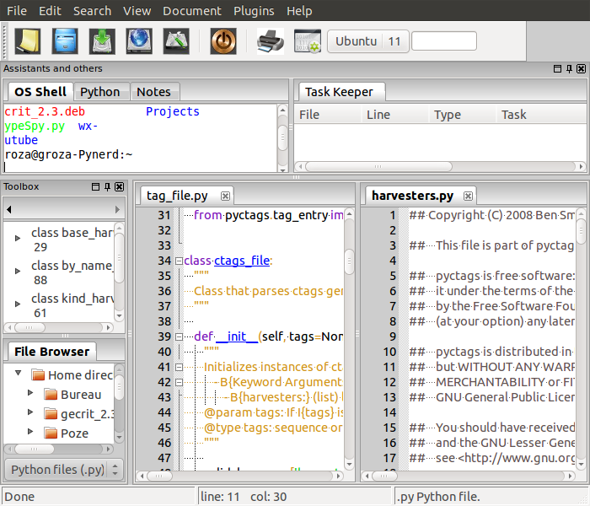The width and height of the screenshot is (590, 506).
Task: Click the font size 11 button
Action: coord(394,41)
